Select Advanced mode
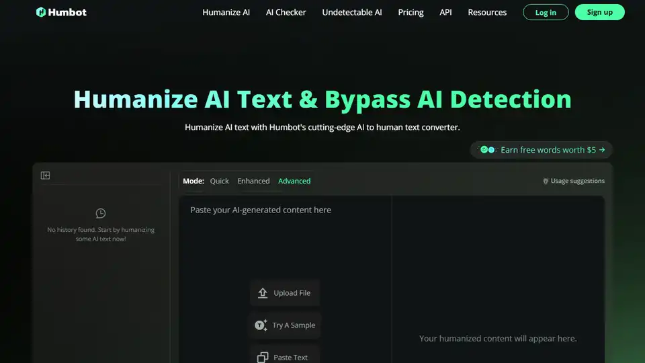Screen dimensions: 645x363 coord(294,181)
